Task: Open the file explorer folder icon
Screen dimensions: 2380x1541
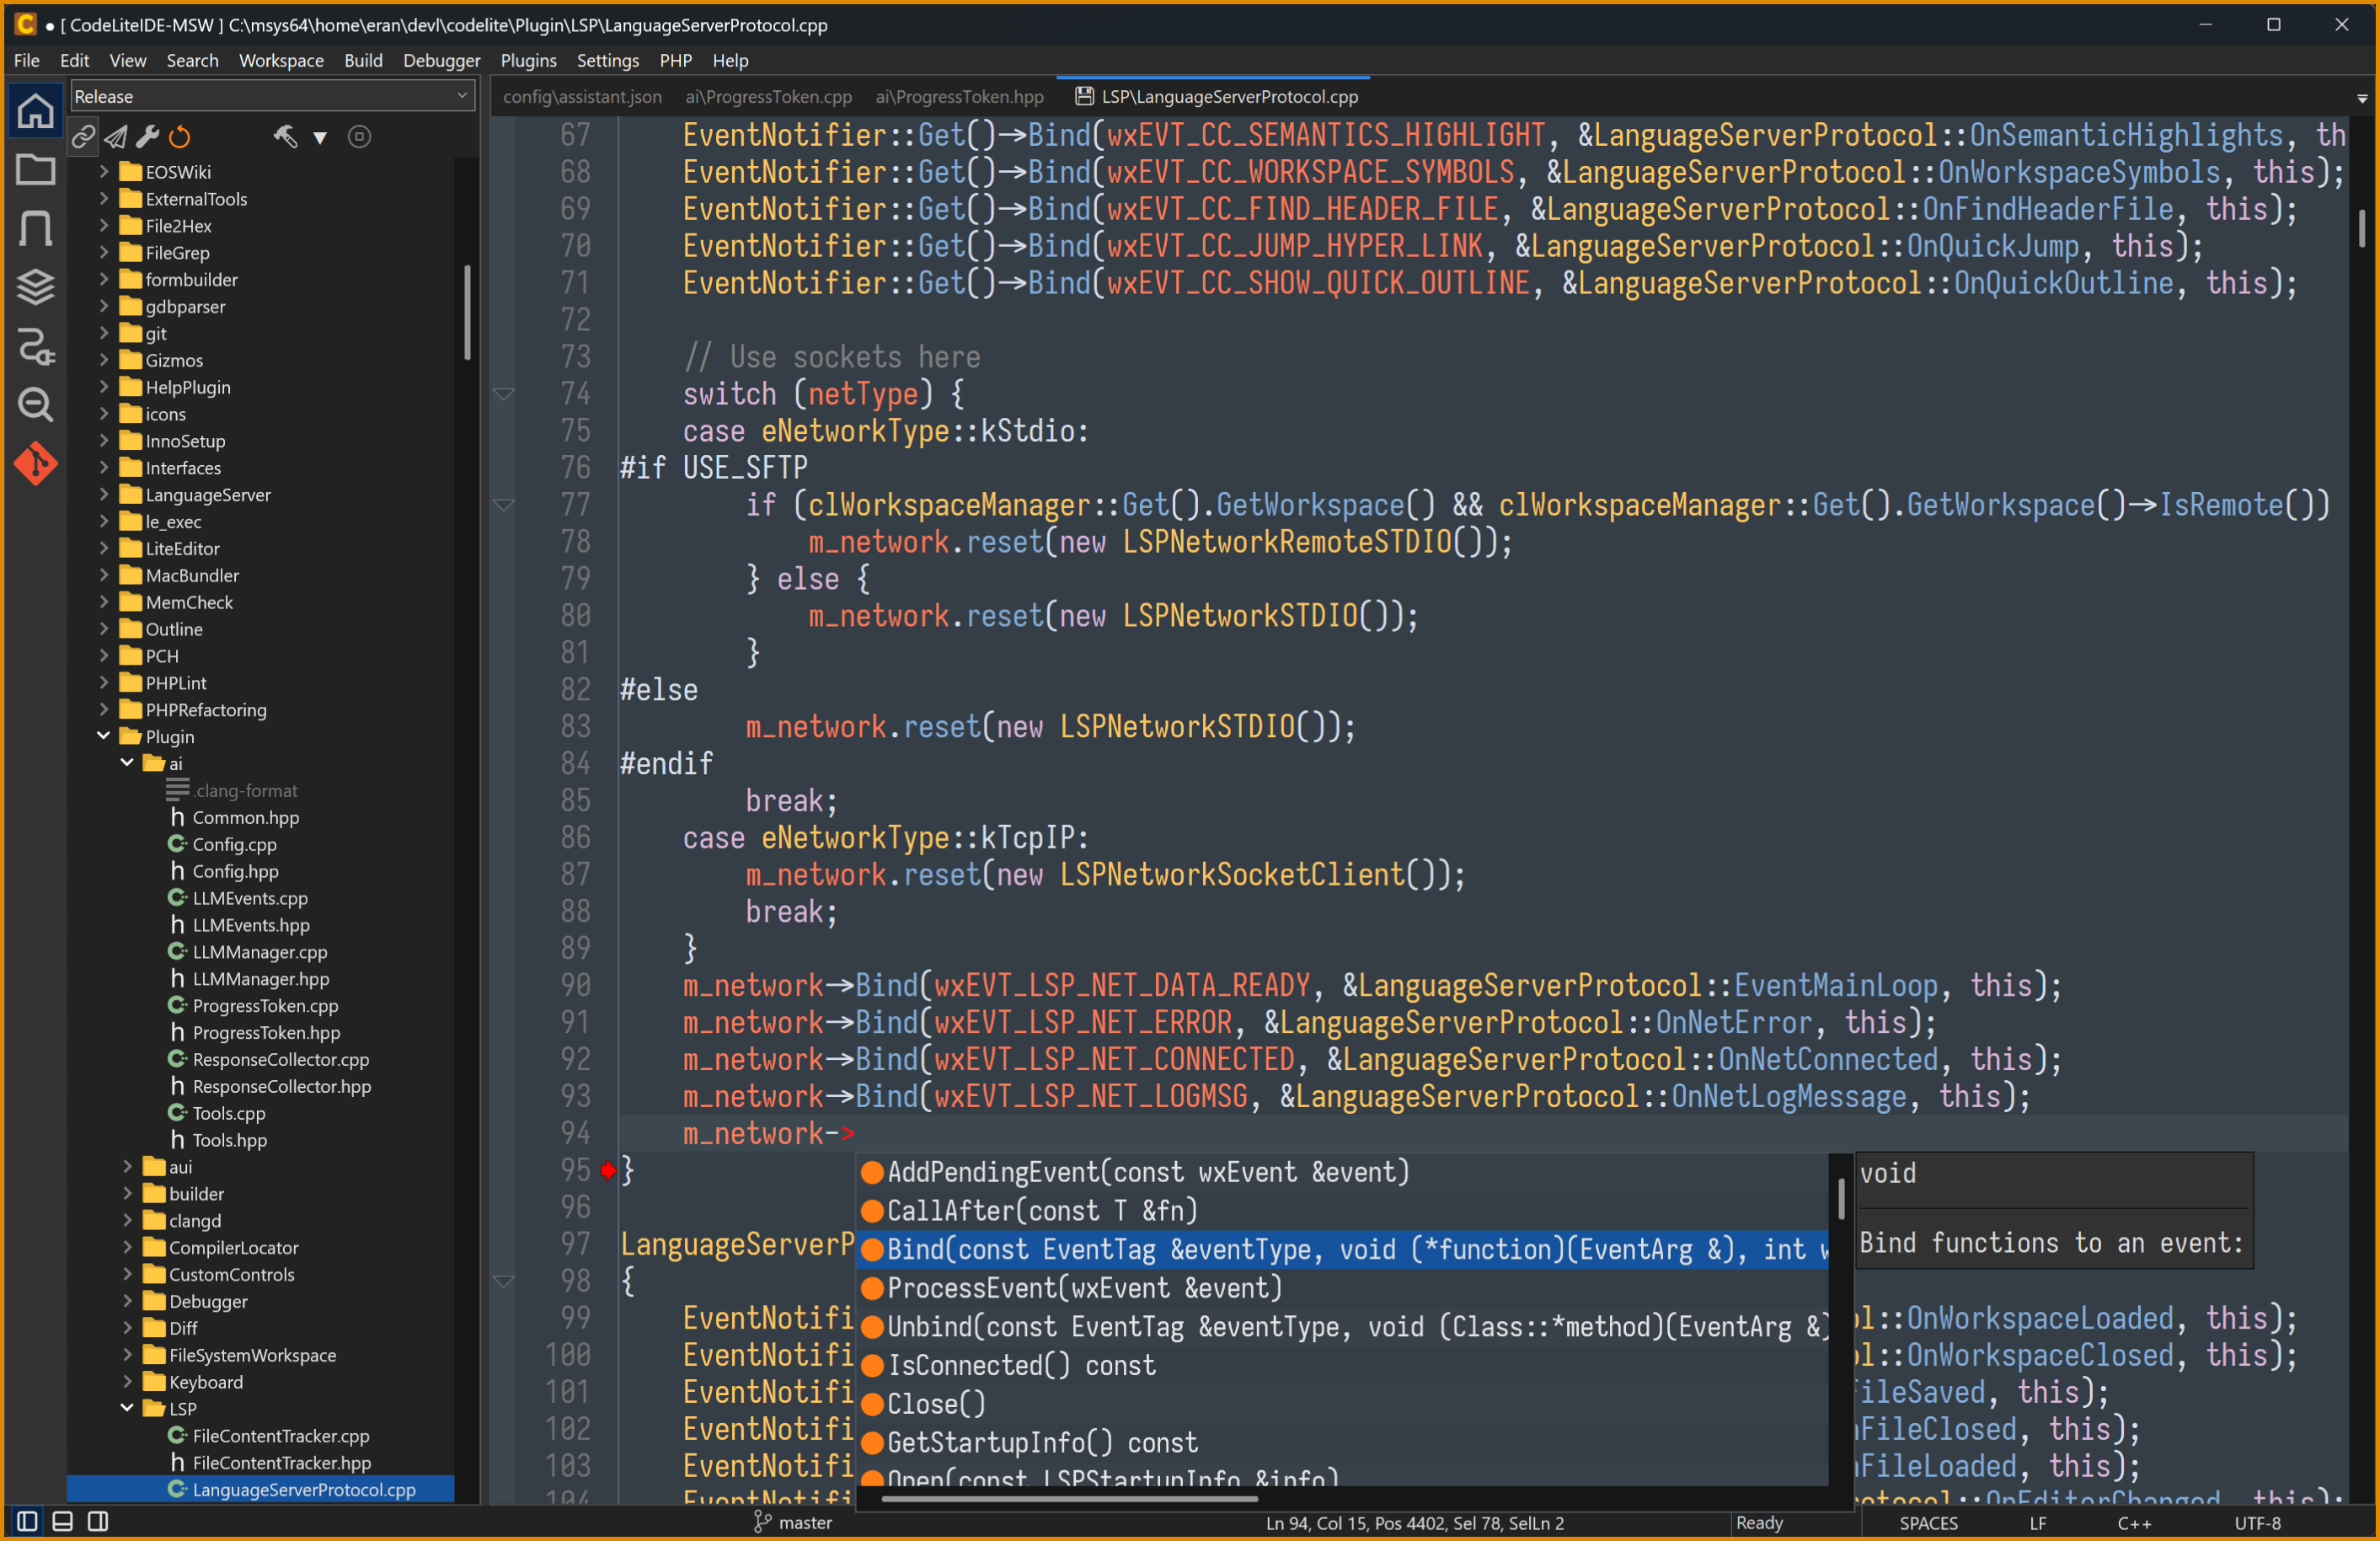Action: click(x=35, y=170)
